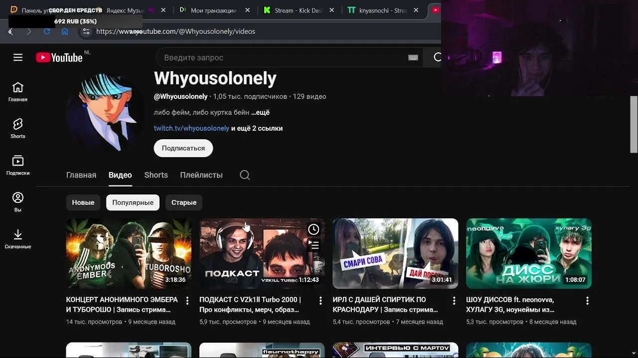638x358 pixels.
Task: Open the channel Shorts tab
Action: 156,175
